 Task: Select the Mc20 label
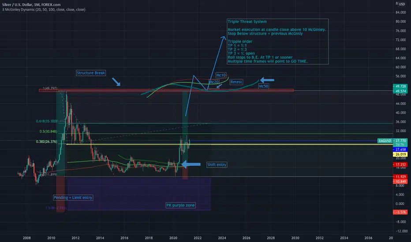[x=213, y=82]
